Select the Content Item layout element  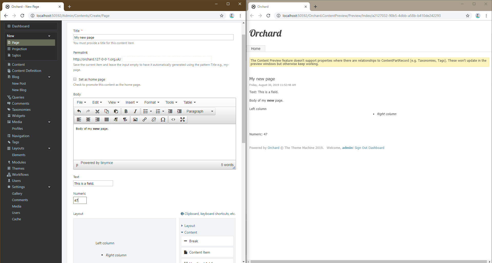pyautogui.click(x=207, y=252)
